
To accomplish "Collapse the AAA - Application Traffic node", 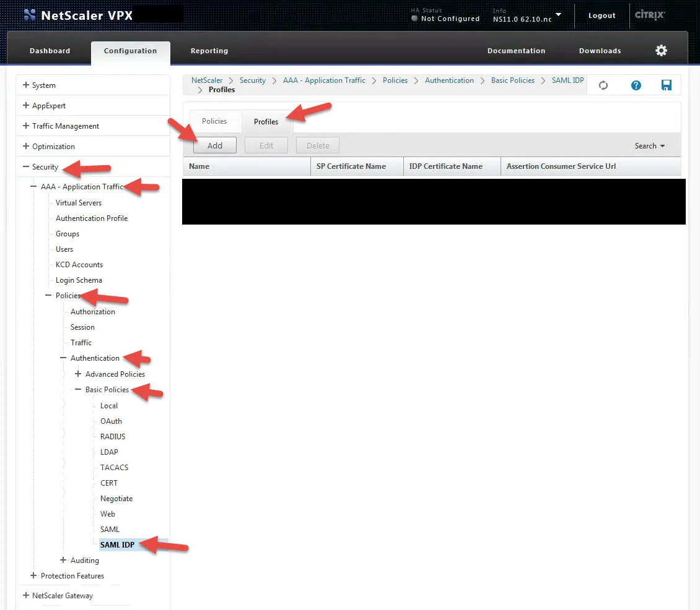I will click(x=33, y=186).
